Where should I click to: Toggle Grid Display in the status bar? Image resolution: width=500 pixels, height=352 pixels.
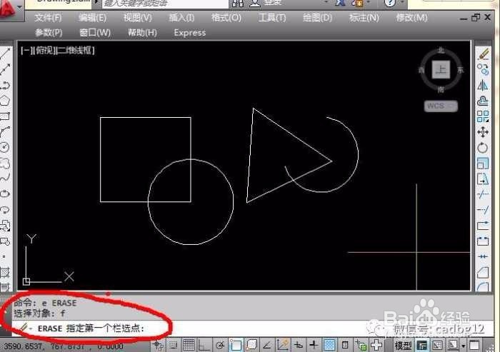pyautogui.click(x=189, y=345)
